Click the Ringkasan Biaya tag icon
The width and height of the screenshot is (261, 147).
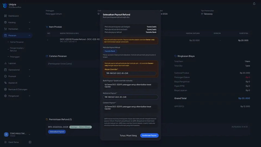[x=175, y=56]
